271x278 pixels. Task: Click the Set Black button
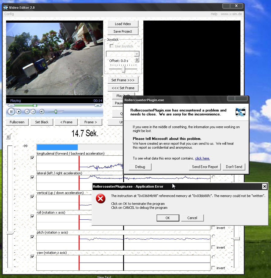click(x=42, y=122)
